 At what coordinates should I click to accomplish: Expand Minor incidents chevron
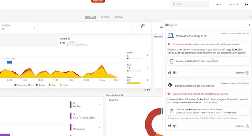[148, 80]
